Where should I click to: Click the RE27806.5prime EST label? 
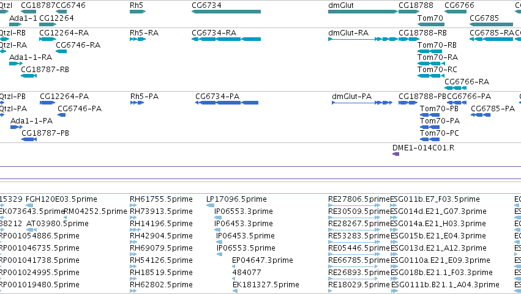359,199
